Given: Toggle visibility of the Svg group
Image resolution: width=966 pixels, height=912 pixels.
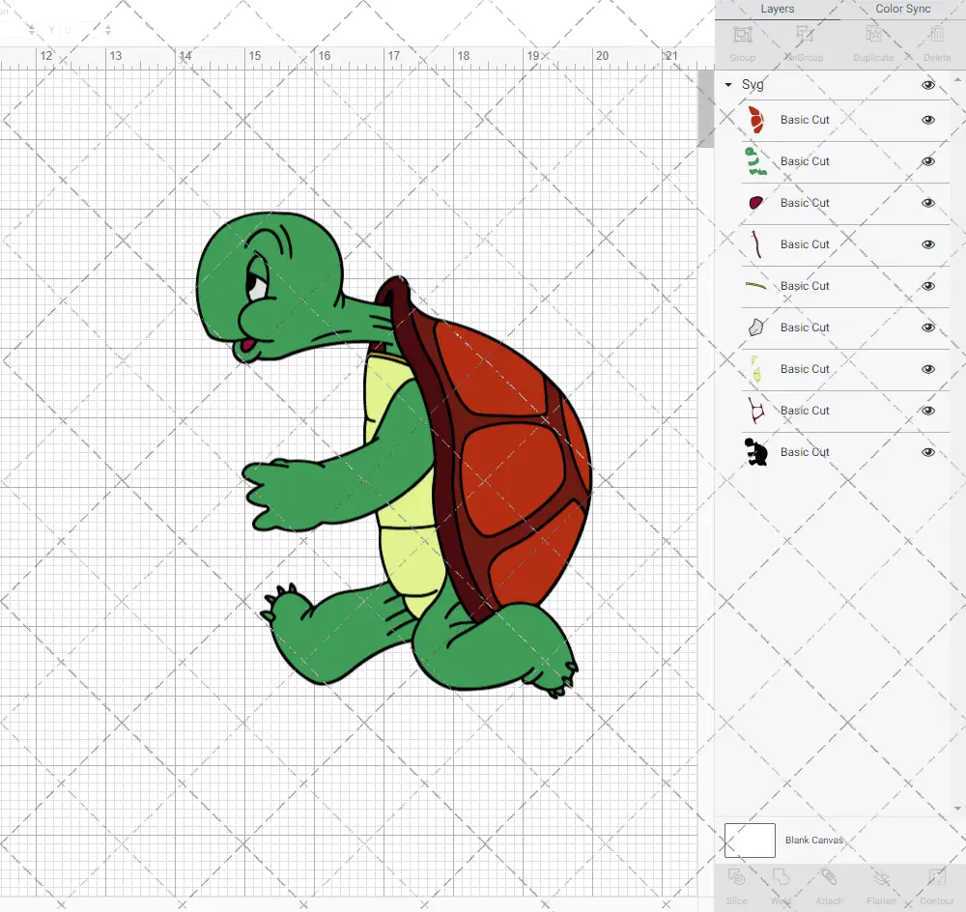Looking at the screenshot, I should (x=927, y=85).
